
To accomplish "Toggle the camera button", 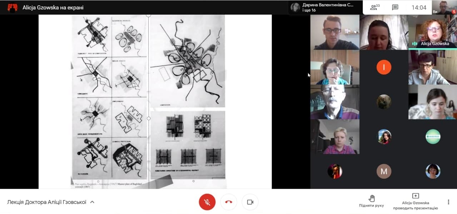I will pyautogui.click(x=250, y=202).
